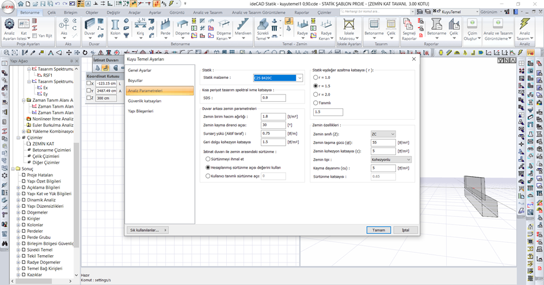The width and height of the screenshot is (544, 285).
Task: Open Betonarme design in Tasarım group
Action: click(x=374, y=28)
